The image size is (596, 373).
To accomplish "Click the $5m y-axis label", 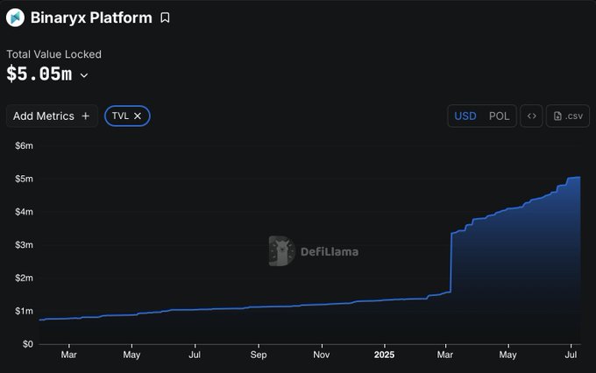I will point(24,179).
